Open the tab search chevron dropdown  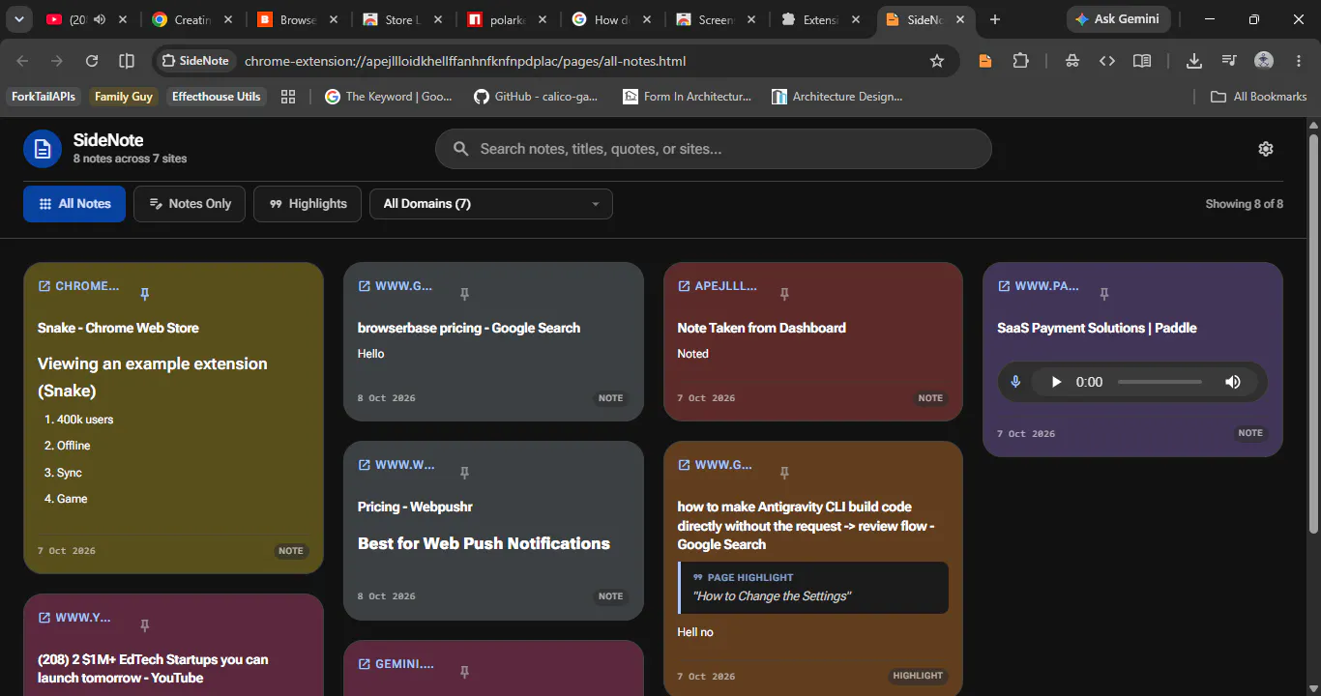click(x=18, y=19)
